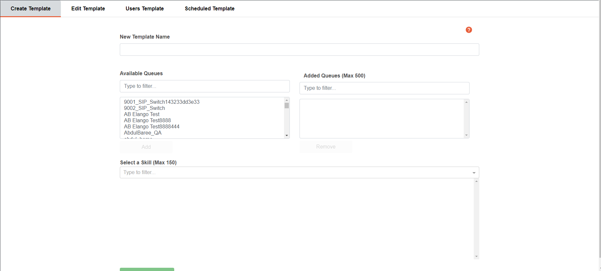Click the Added Queues list up arrow

click(x=466, y=102)
